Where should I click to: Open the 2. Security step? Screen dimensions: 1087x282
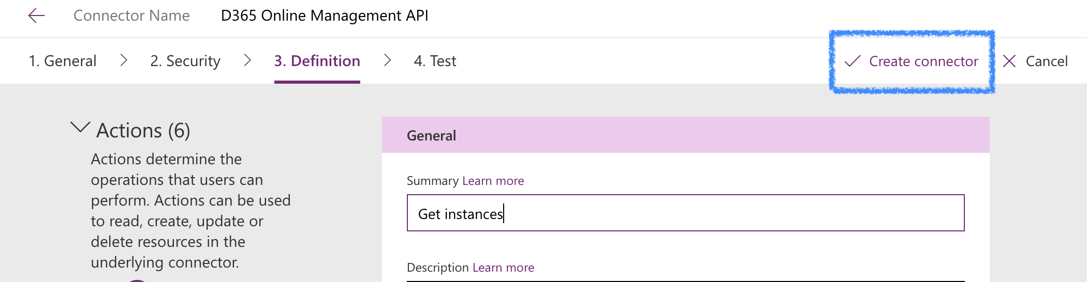[185, 61]
